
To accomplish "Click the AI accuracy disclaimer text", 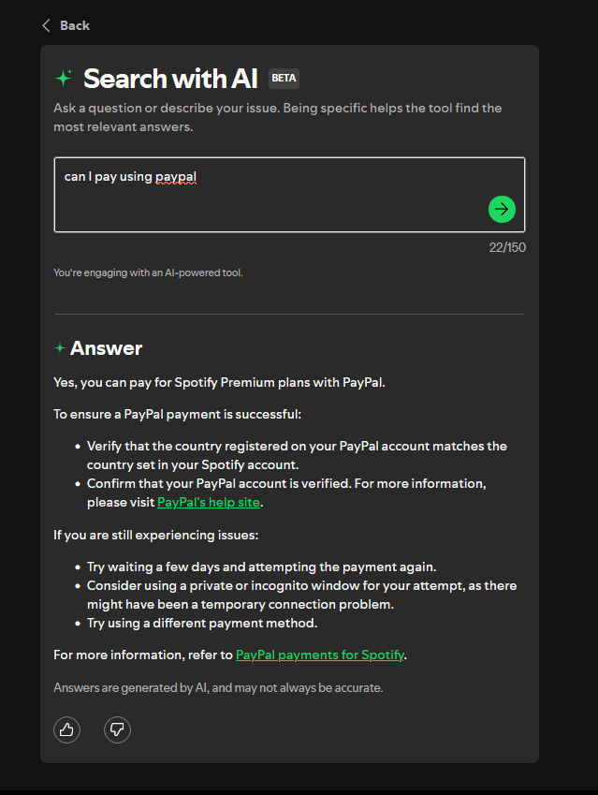I will (218, 688).
